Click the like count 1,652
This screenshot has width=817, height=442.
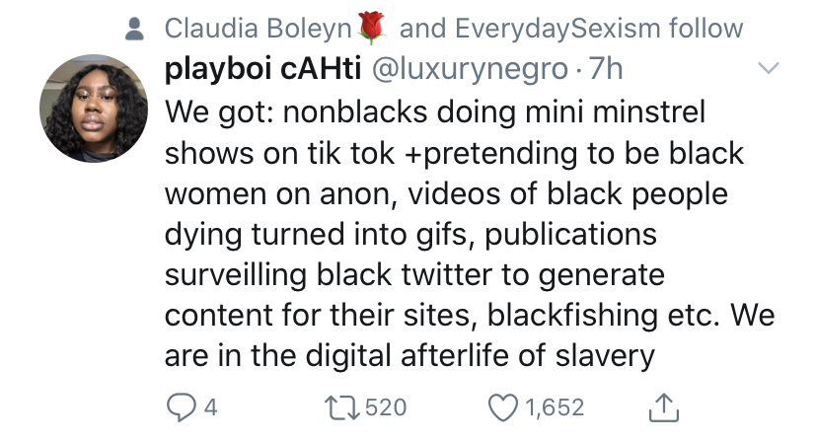[x=555, y=407]
